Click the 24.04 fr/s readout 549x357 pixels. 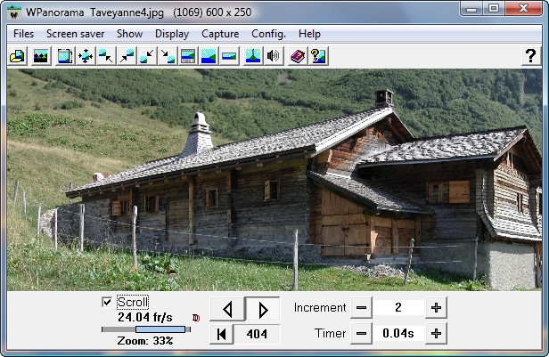pyautogui.click(x=145, y=317)
